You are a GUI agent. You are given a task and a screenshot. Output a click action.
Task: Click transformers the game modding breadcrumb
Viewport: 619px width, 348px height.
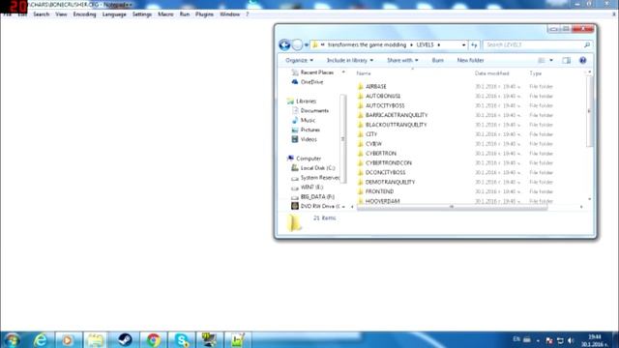pyautogui.click(x=367, y=45)
